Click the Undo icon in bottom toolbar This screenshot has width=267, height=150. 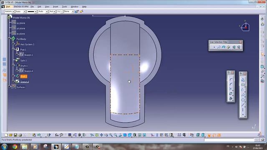coord(39,135)
